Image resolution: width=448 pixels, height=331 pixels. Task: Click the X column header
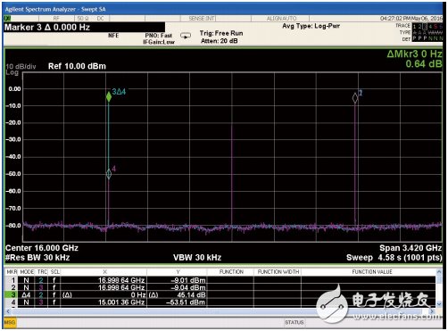point(104,272)
